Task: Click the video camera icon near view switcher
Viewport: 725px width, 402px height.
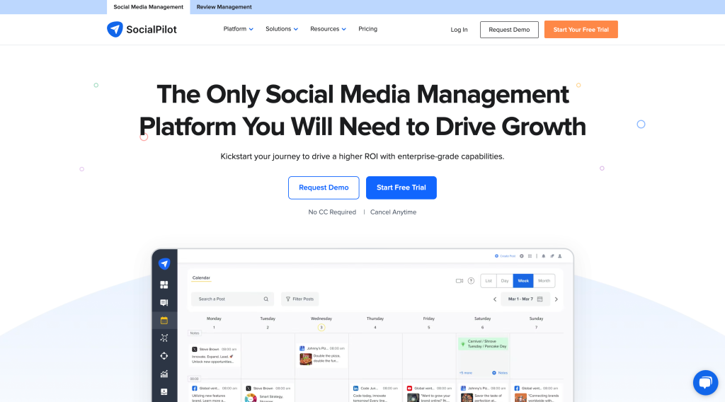Action: click(459, 281)
